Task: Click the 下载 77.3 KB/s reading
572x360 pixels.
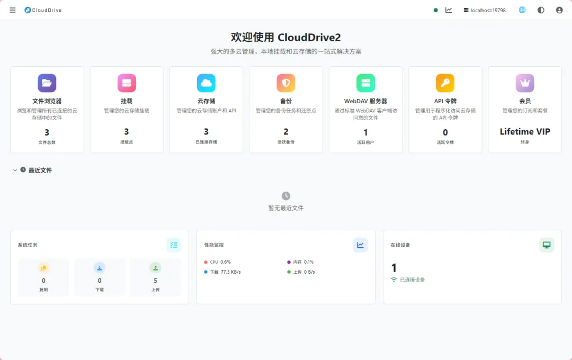Action: 222,272
